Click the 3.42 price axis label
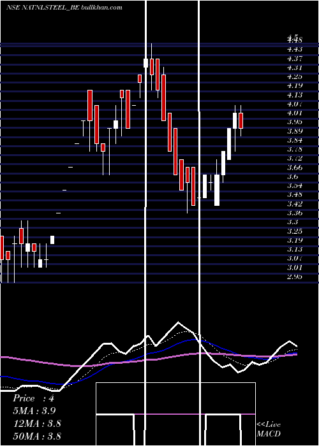This screenshot has height=446, width=319. 295,204
